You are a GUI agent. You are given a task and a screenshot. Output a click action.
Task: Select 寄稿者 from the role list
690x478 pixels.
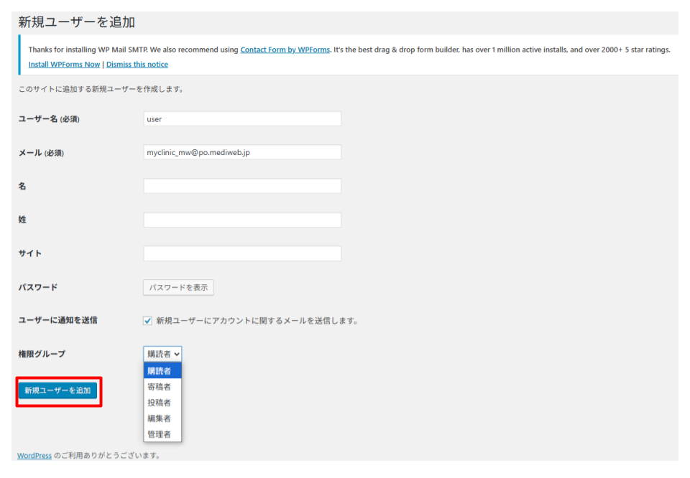tap(162, 387)
